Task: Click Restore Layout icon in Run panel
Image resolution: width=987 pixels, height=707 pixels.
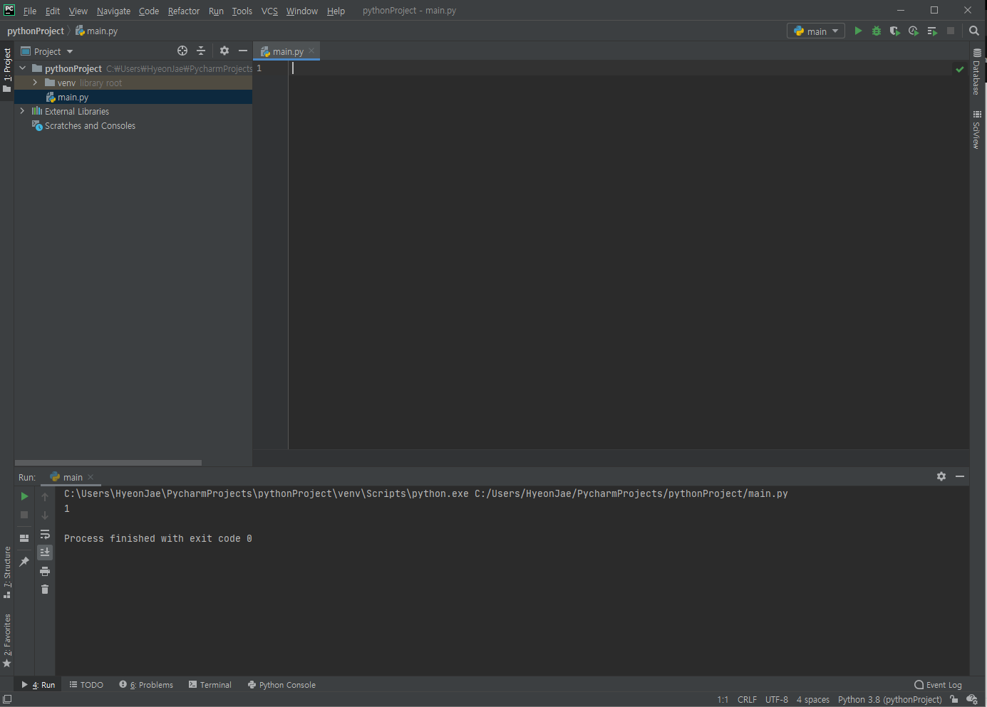Action: pyautogui.click(x=24, y=538)
